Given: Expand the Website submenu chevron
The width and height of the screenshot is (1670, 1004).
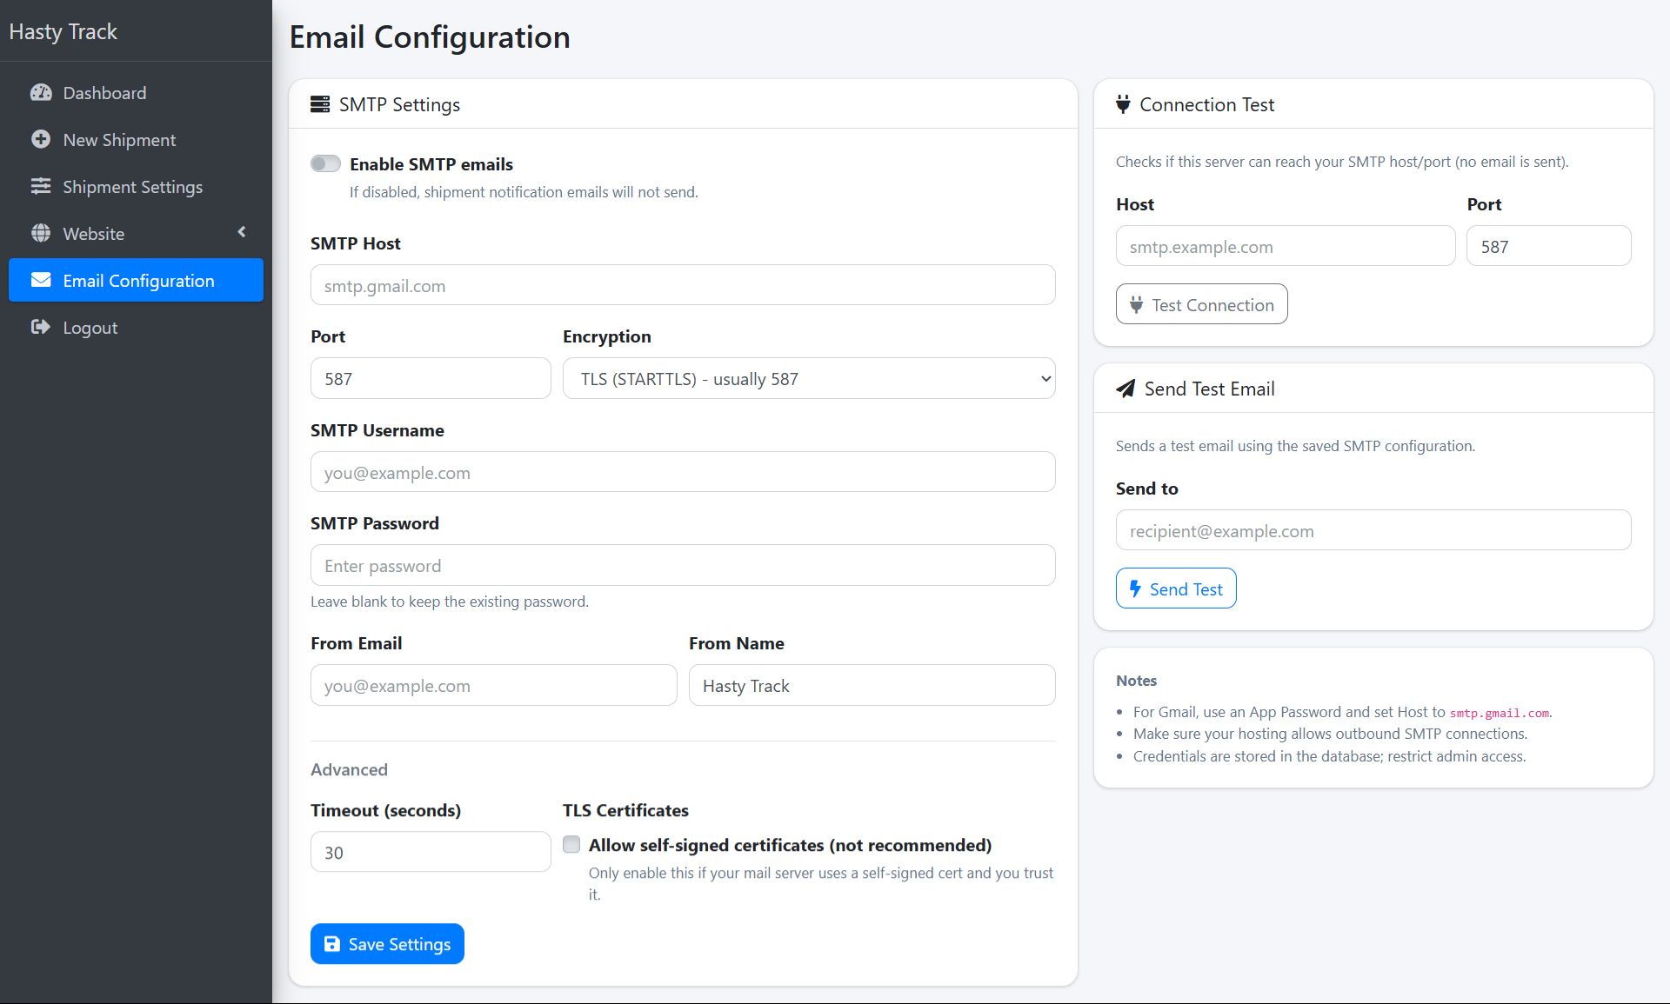Looking at the screenshot, I should (x=242, y=232).
